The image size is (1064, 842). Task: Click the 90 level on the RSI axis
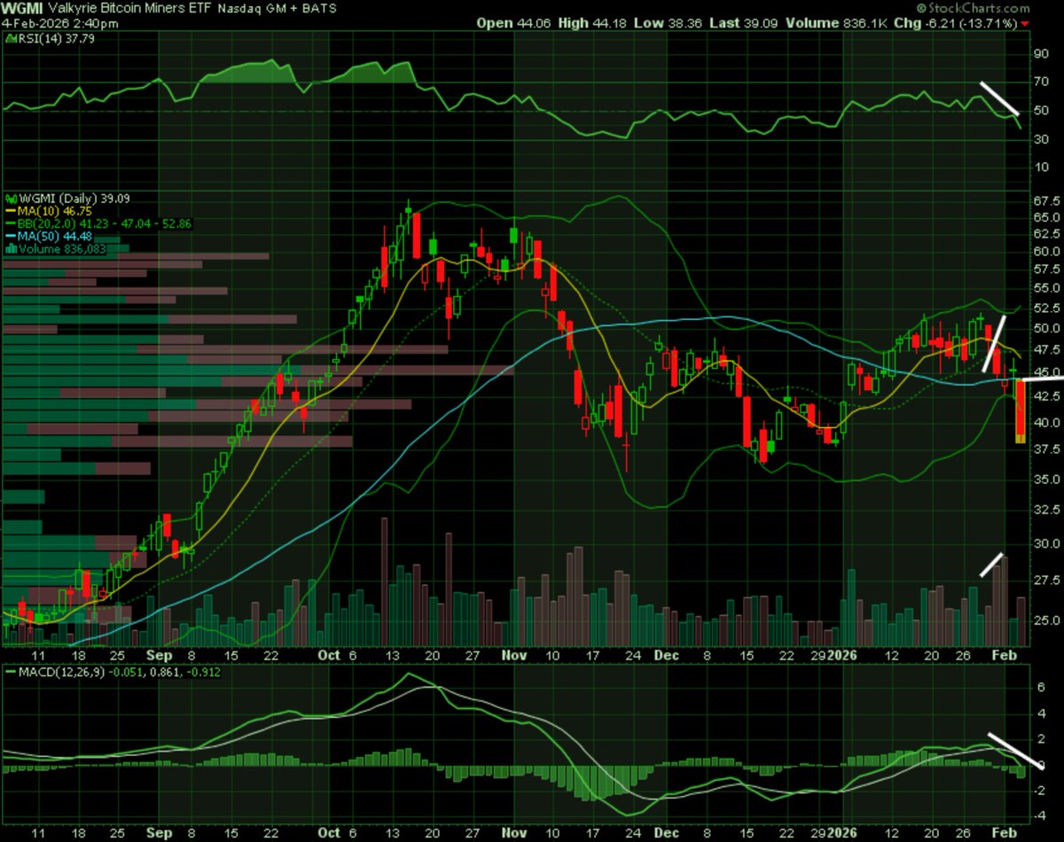pyautogui.click(x=1040, y=52)
